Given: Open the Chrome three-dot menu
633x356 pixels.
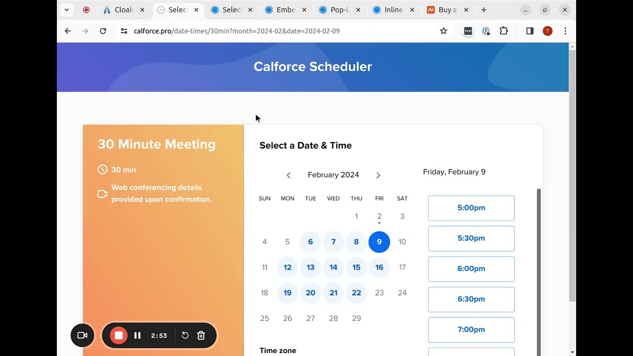Looking at the screenshot, I should (x=565, y=31).
